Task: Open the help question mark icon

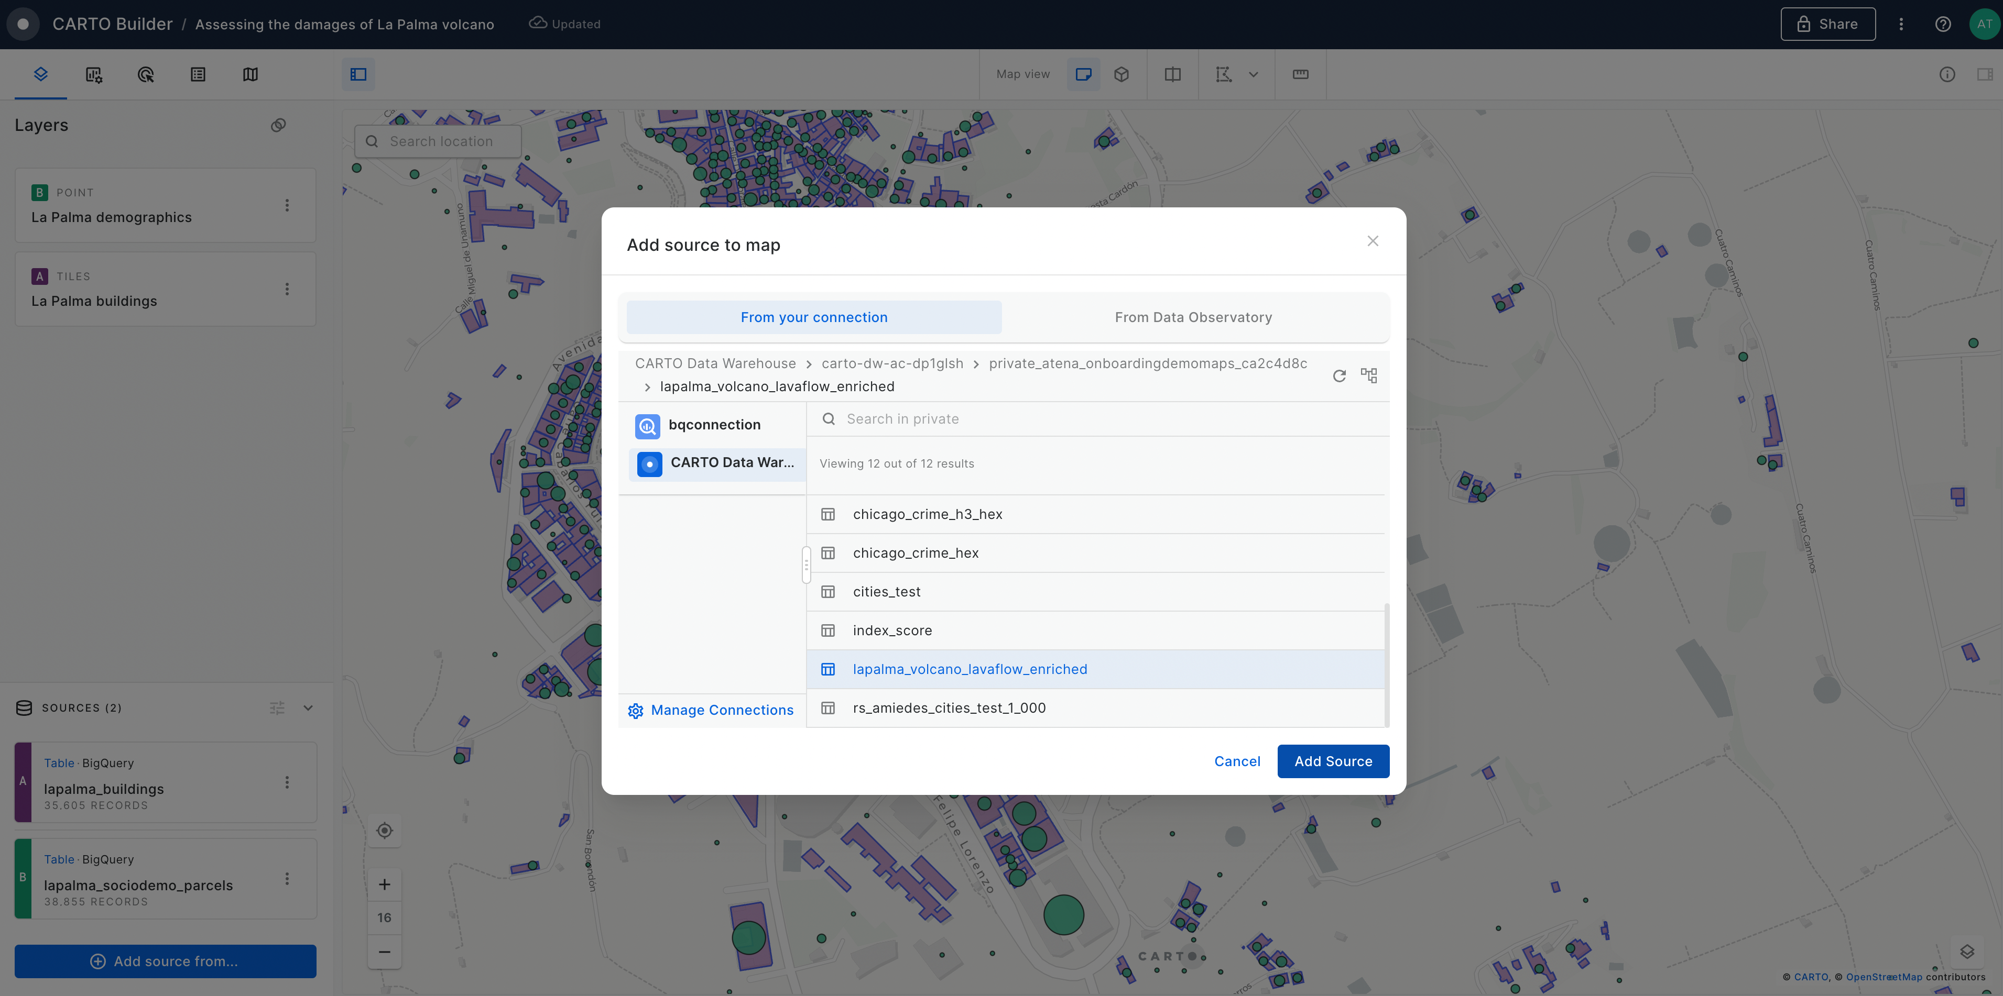Action: tap(1942, 24)
